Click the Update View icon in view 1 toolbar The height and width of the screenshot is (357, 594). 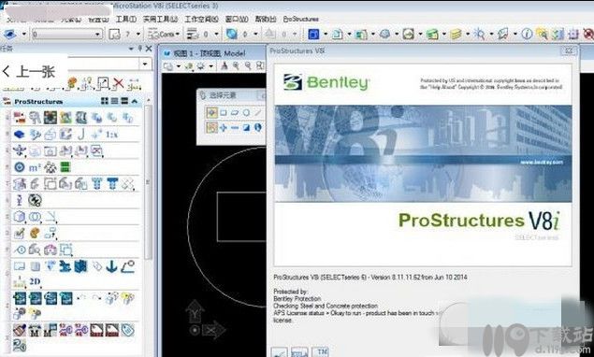[x=225, y=66]
